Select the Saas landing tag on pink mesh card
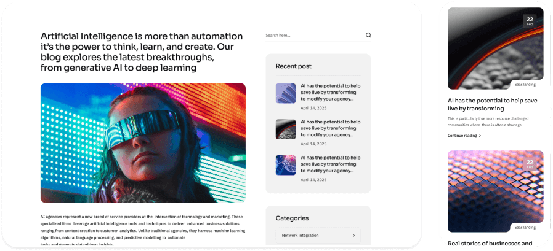 coord(525,227)
